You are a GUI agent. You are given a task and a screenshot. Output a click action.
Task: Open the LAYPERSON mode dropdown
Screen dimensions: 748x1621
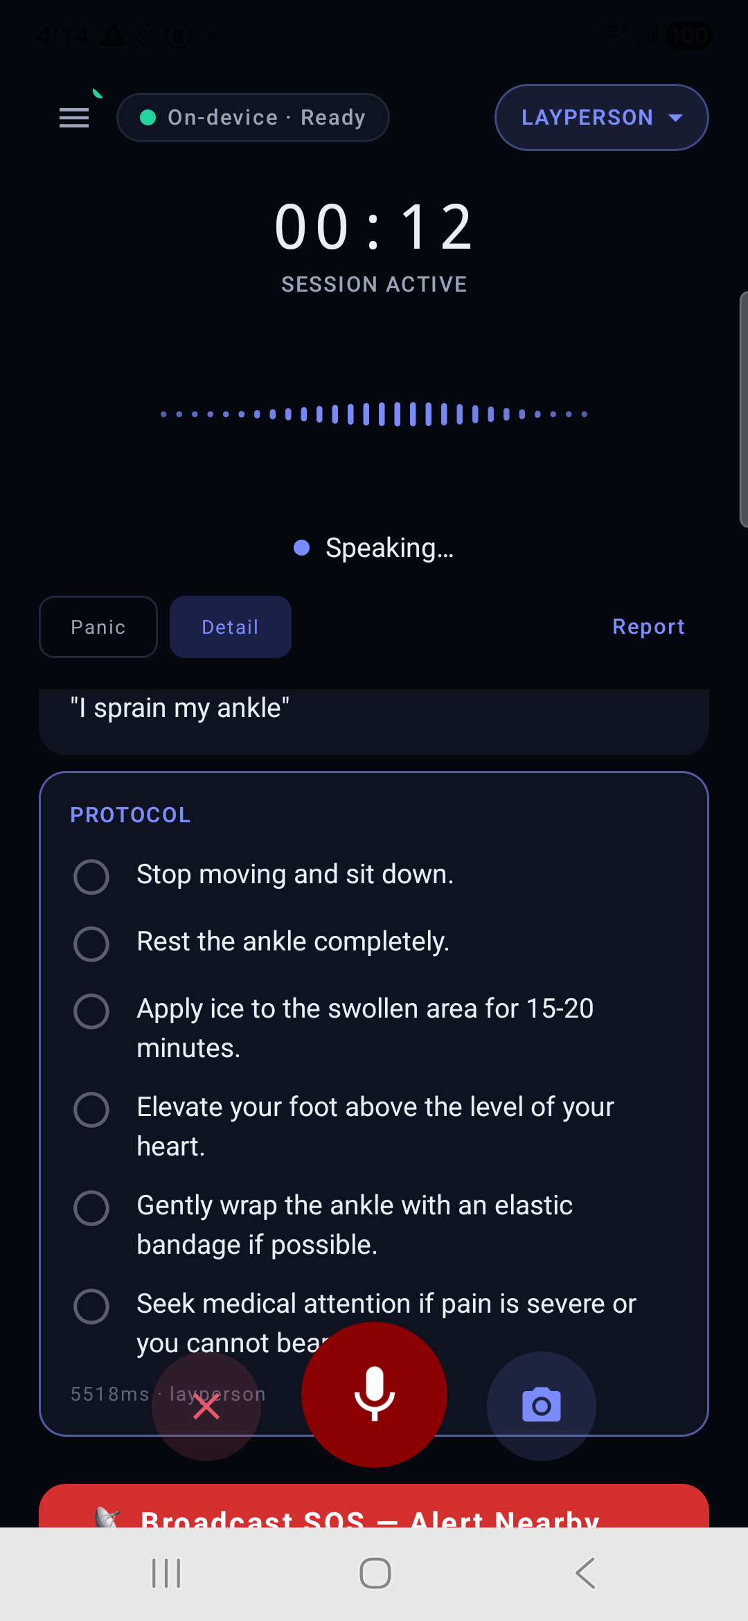(x=601, y=118)
